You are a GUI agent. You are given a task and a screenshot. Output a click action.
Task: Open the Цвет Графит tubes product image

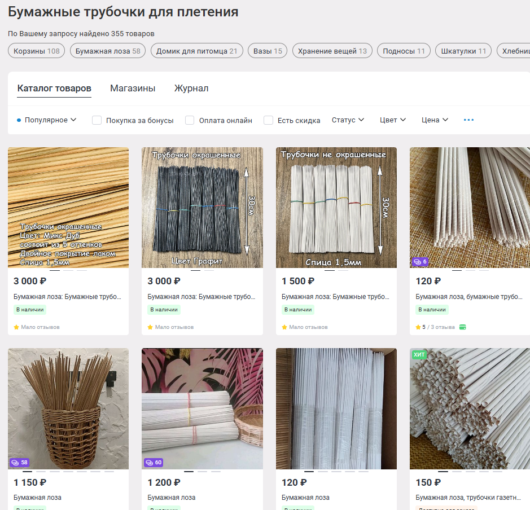click(202, 208)
